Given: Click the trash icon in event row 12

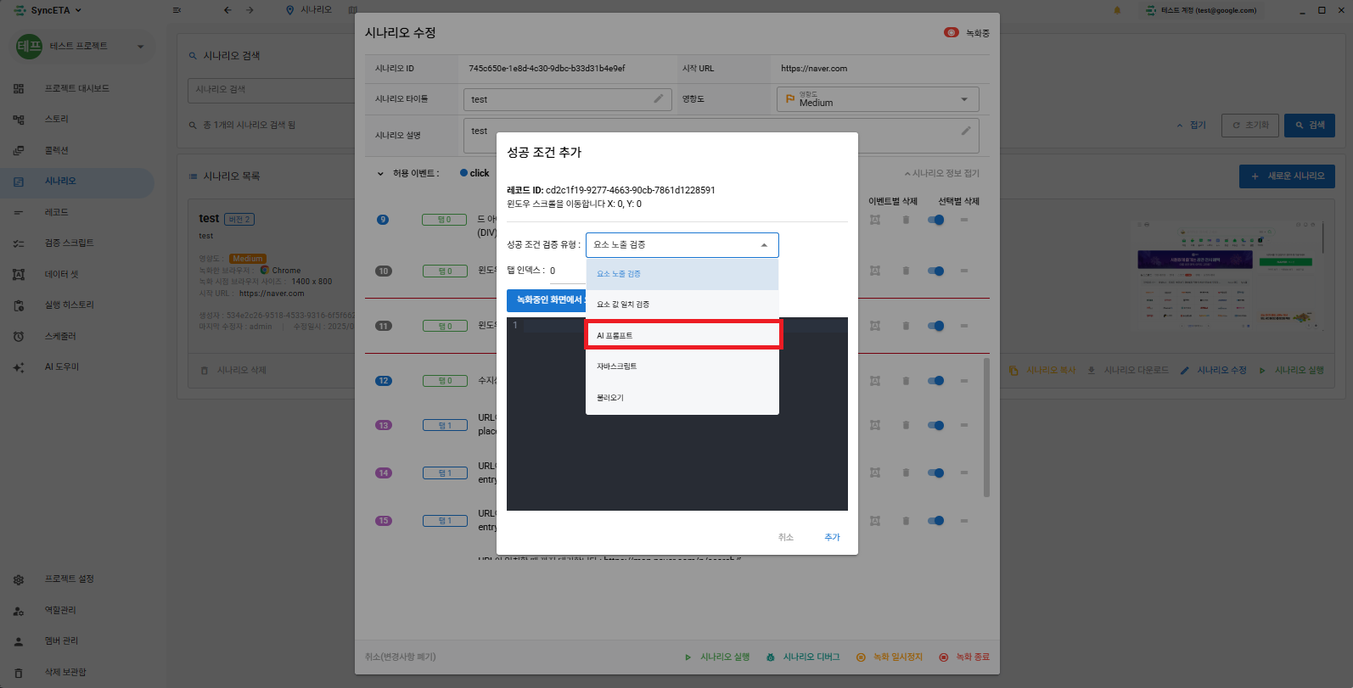Looking at the screenshot, I should pyautogui.click(x=906, y=381).
